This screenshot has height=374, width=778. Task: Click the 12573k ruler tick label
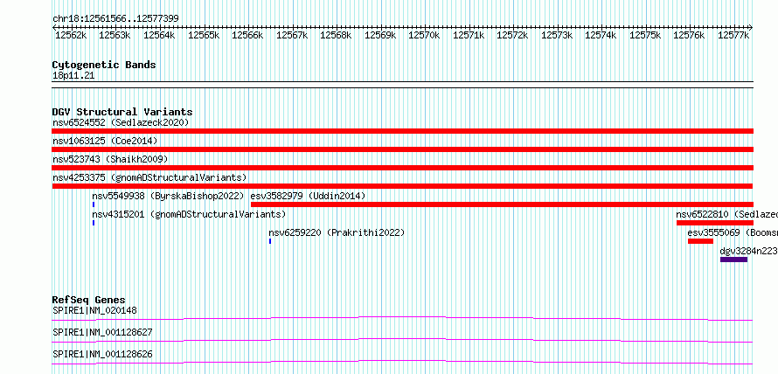tap(557, 35)
